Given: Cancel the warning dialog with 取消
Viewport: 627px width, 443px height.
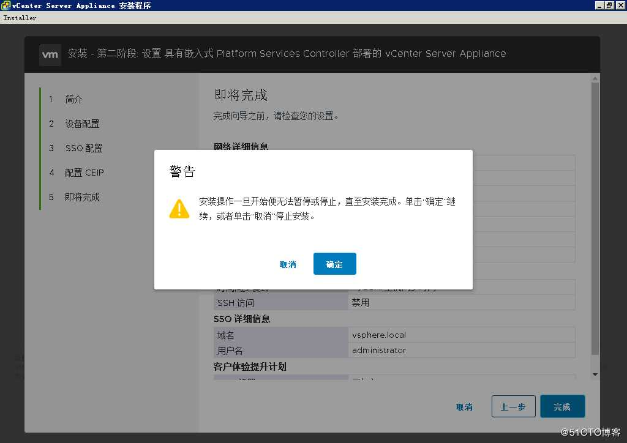Looking at the screenshot, I should 288,264.
